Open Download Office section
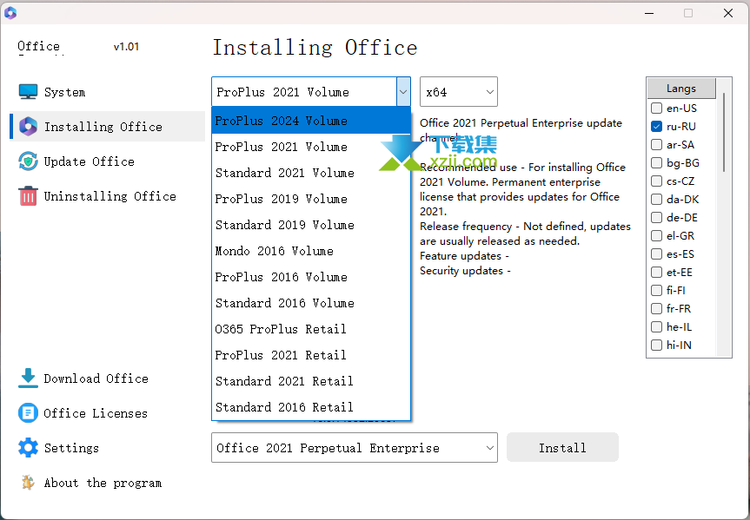 (x=96, y=378)
